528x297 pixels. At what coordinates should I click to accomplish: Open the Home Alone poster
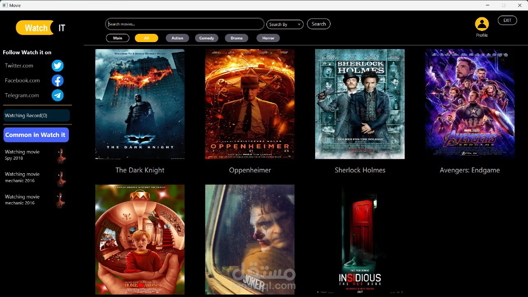(x=140, y=239)
